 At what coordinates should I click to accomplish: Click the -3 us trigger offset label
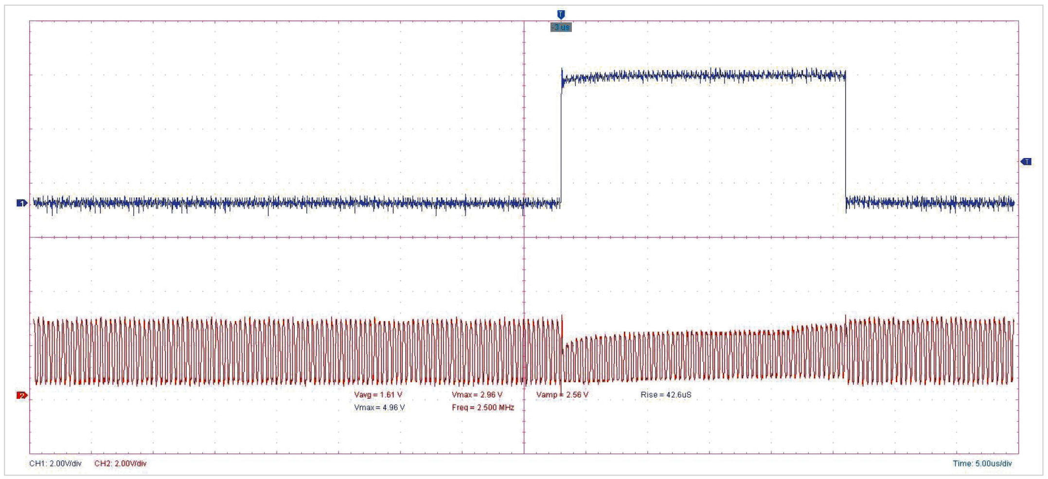(561, 27)
